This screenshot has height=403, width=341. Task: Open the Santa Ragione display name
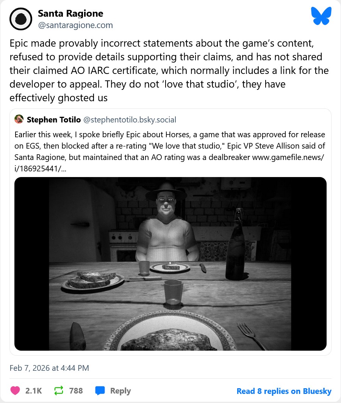pos(70,14)
